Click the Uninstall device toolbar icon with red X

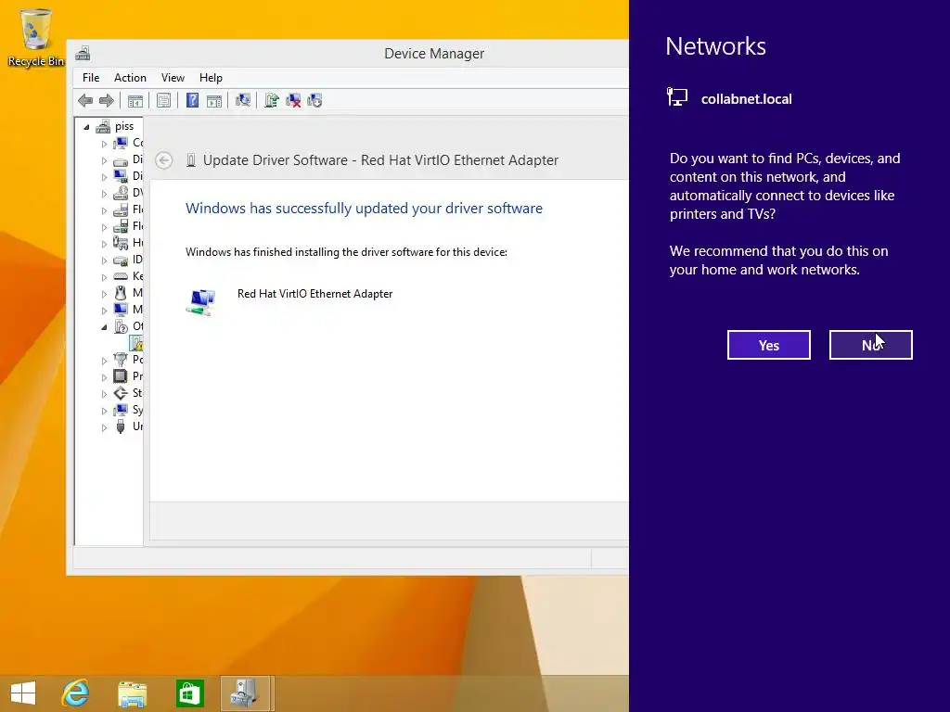pyautogui.click(x=293, y=100)
